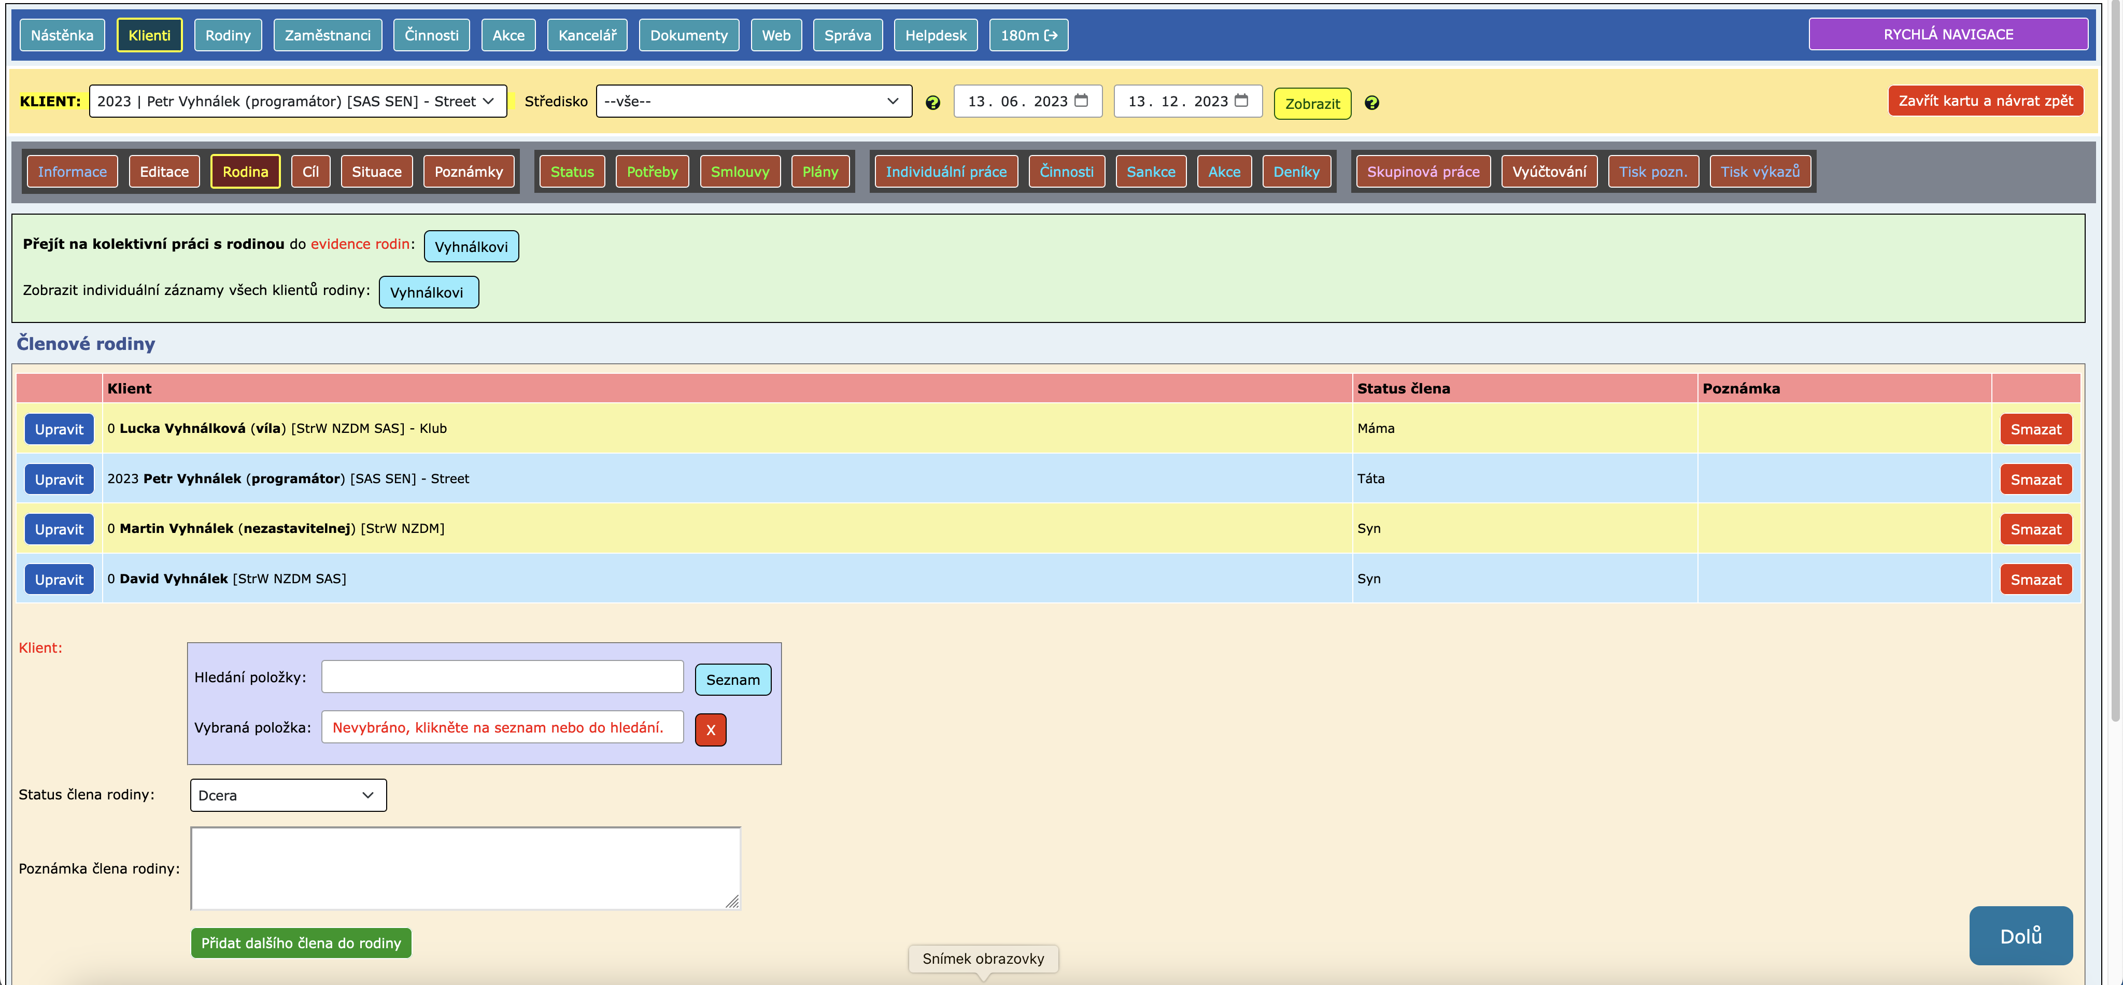Click the help icon after Zobrazit button
The width and height of the screenshot is (2123, 985).
(x=1371, y=103)
